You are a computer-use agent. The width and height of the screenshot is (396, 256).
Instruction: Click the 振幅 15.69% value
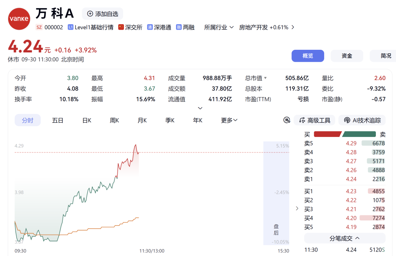coord(146,99)
